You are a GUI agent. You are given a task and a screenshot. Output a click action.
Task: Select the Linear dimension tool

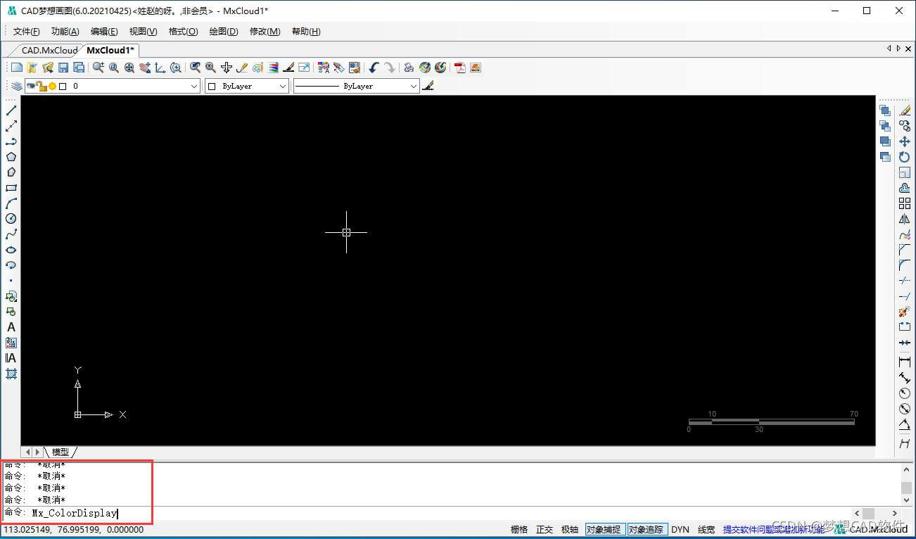click(905, 362)
